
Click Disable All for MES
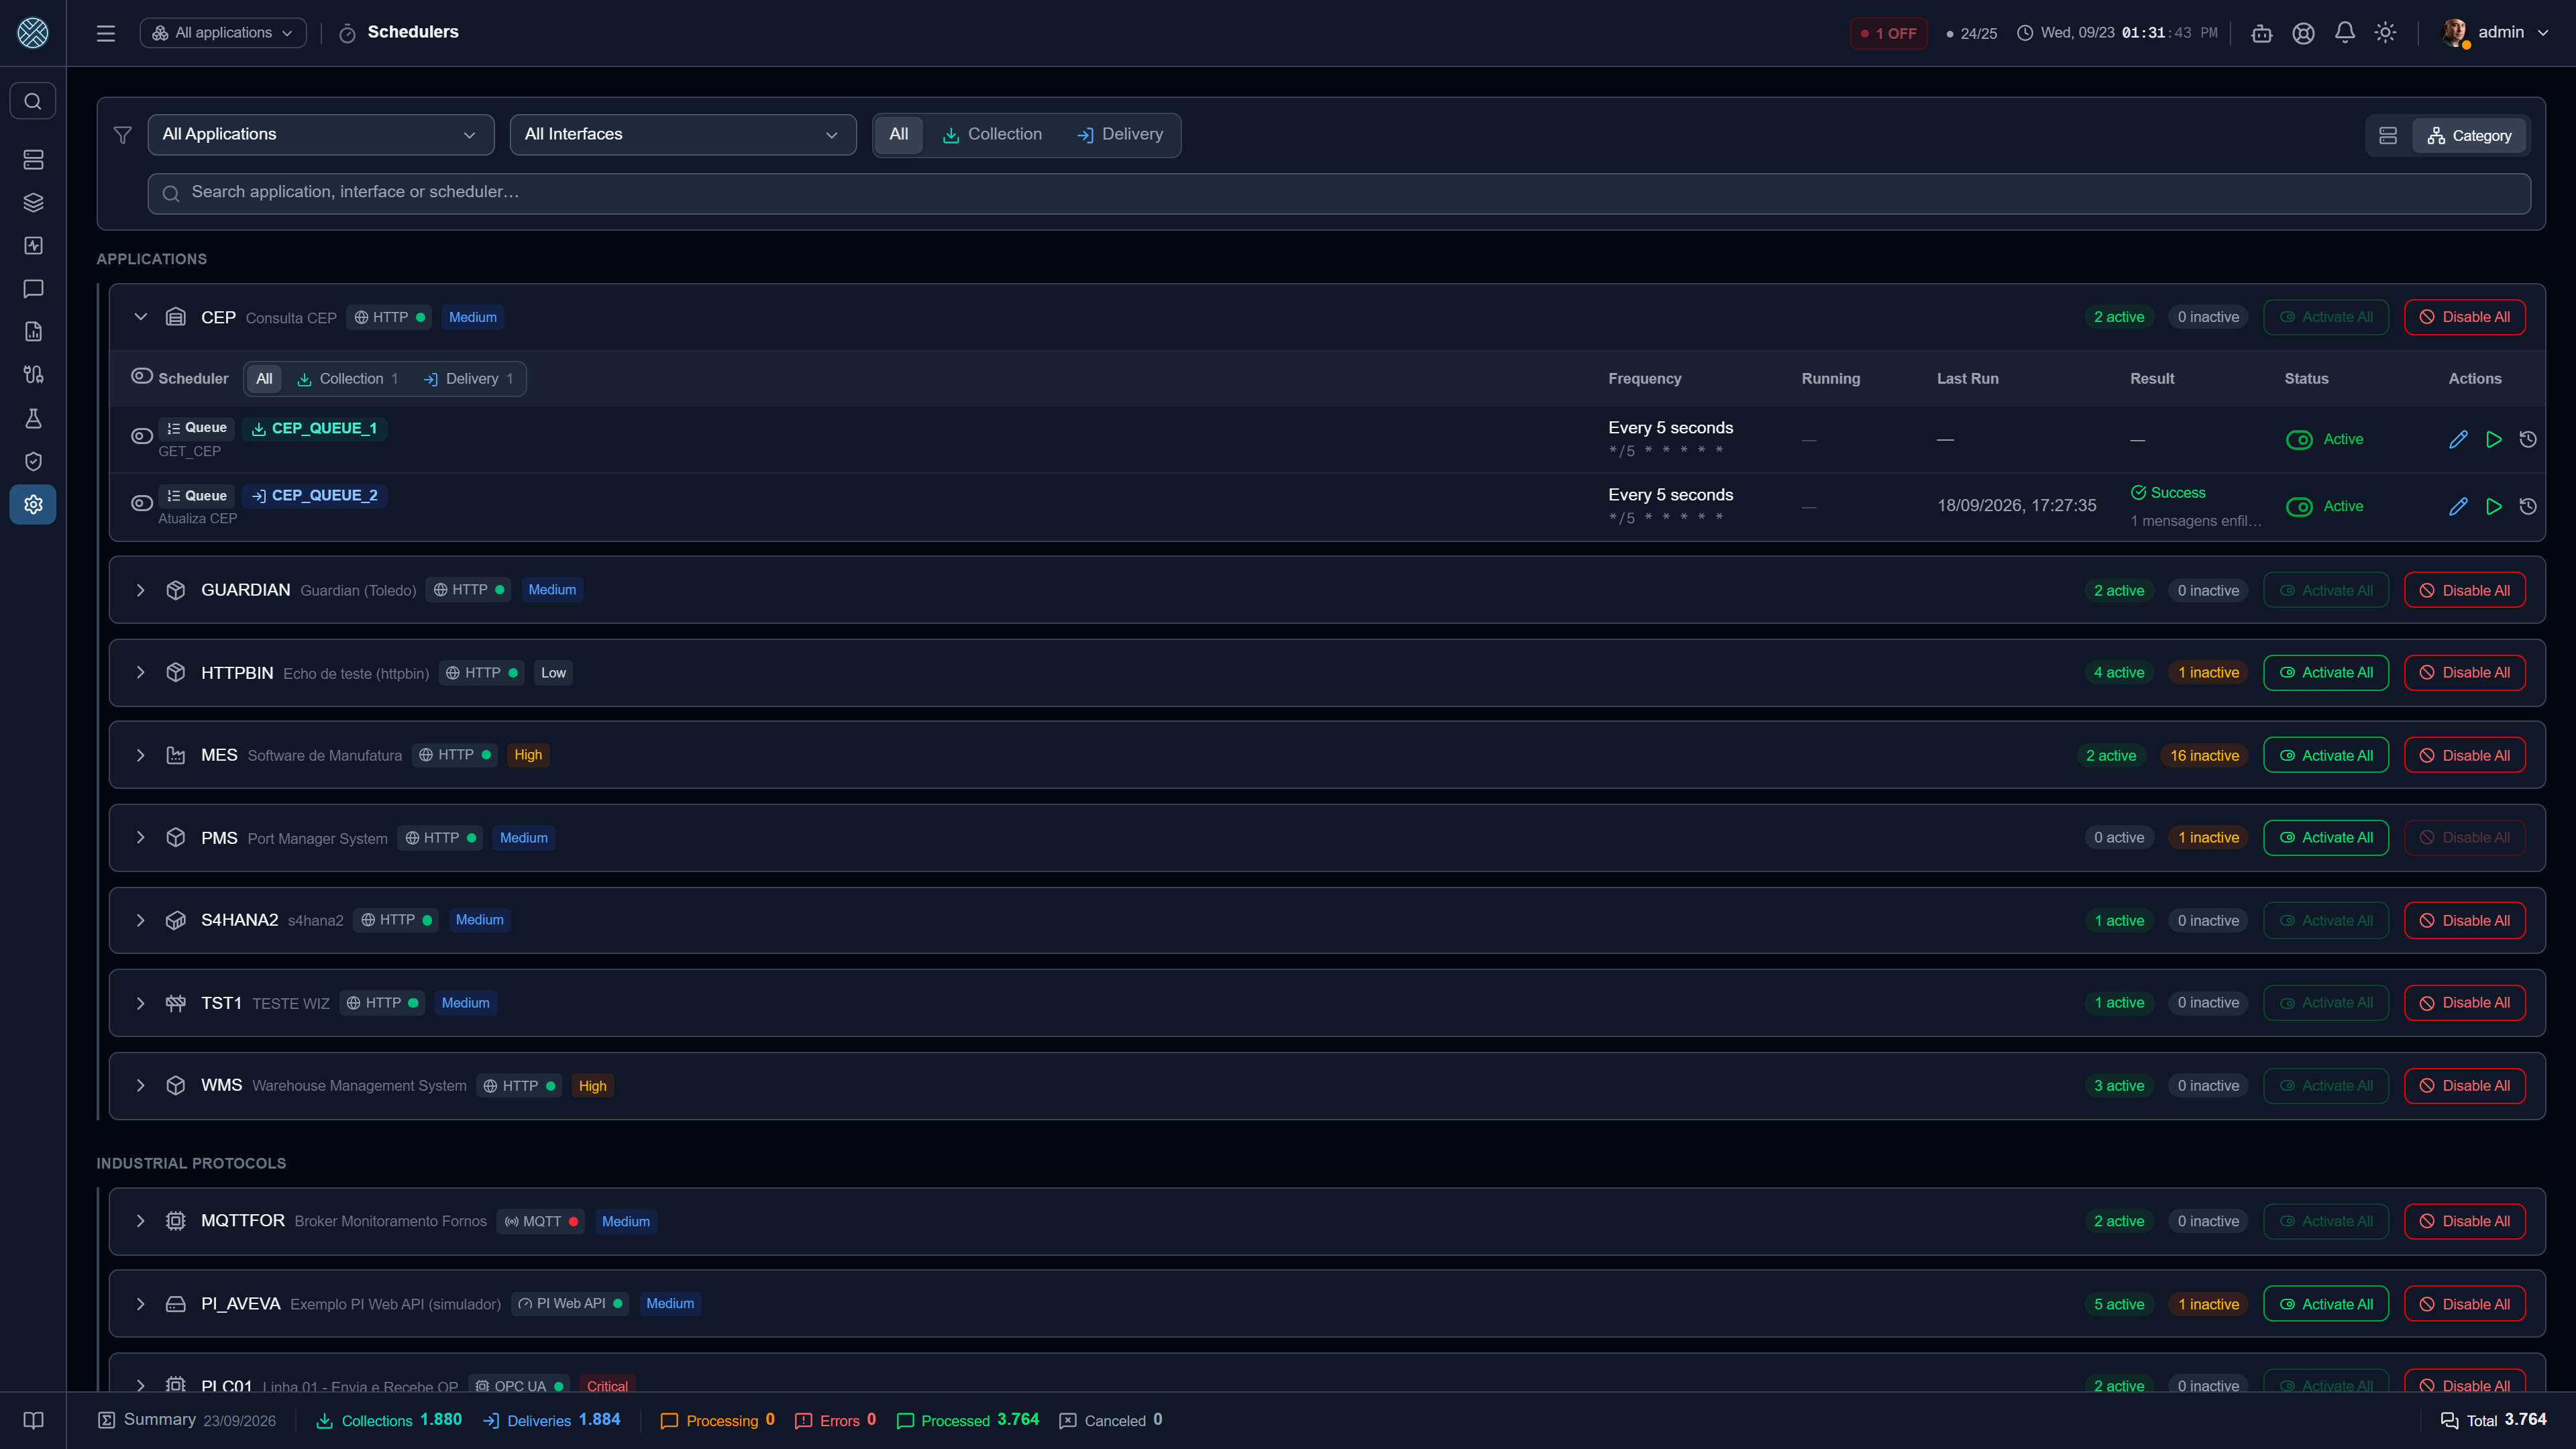(x=2464, y=756)
